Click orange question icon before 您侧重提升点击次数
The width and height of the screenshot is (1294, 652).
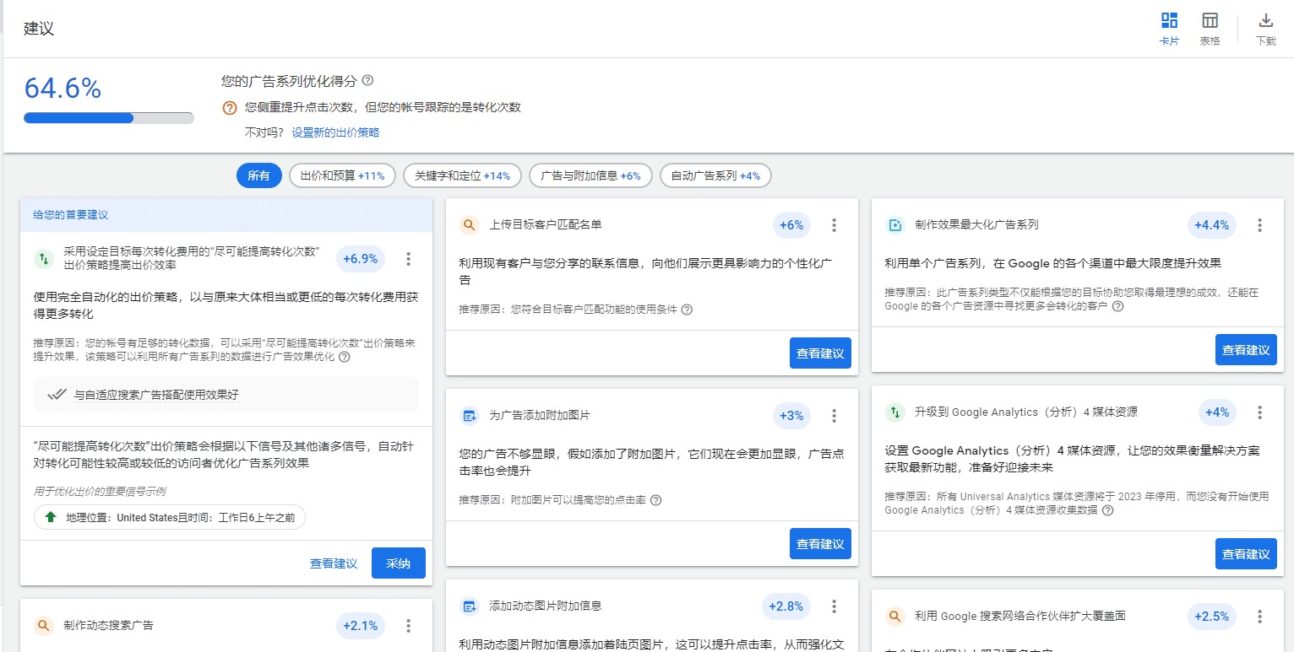[x=230, y=108]
